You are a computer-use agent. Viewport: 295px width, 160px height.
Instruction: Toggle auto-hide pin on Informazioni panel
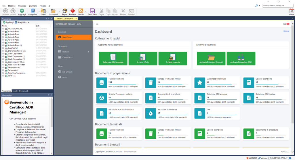coord(49,95)
